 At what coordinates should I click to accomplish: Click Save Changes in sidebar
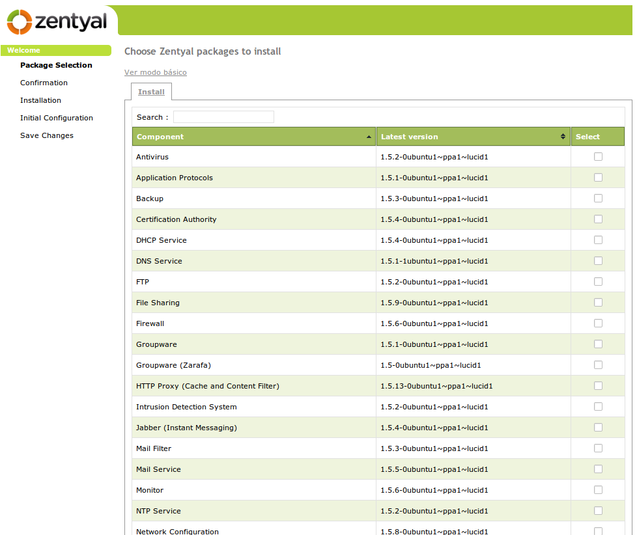(47, 135)
